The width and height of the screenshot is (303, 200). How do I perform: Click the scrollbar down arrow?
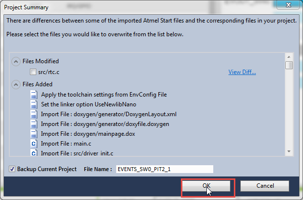(289, 151)
